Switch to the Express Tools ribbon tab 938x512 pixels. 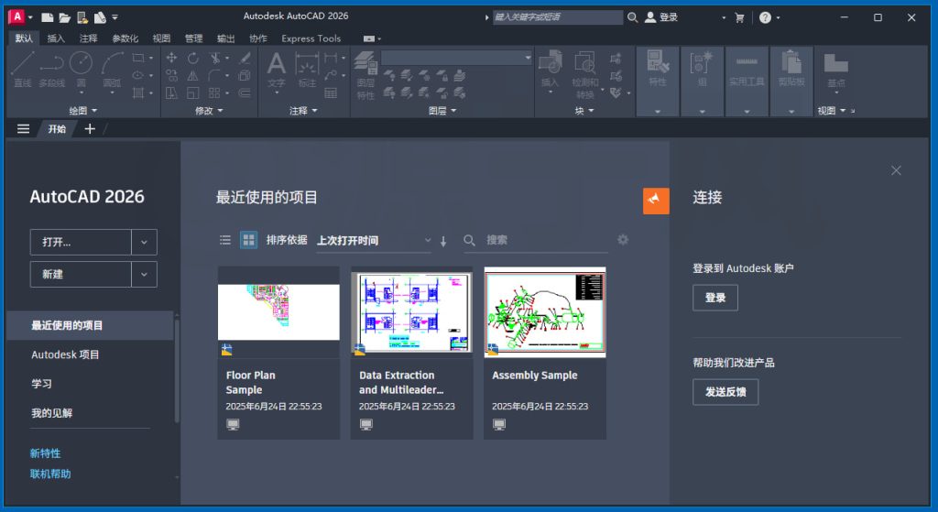311,38
